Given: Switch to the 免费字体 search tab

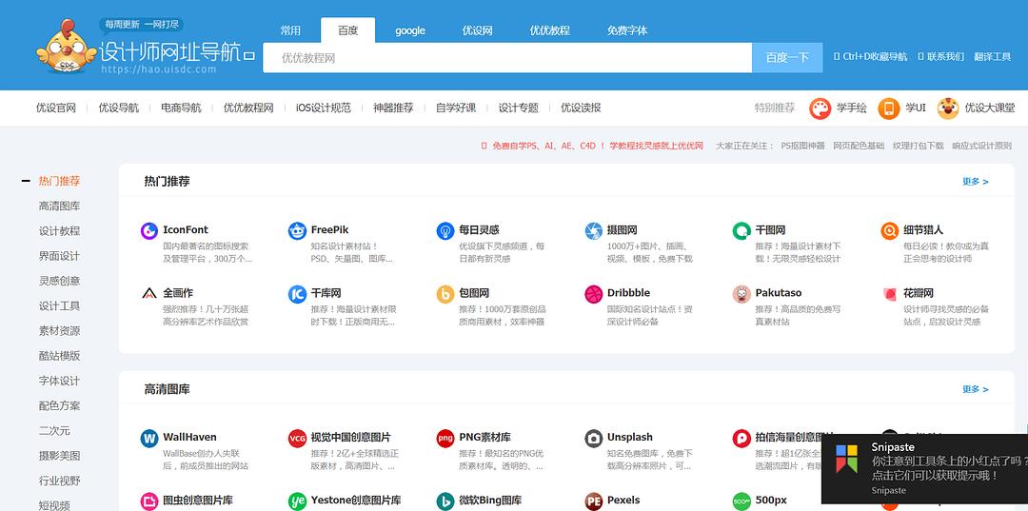Looking at the screenshot, I should tap(626, 30).
